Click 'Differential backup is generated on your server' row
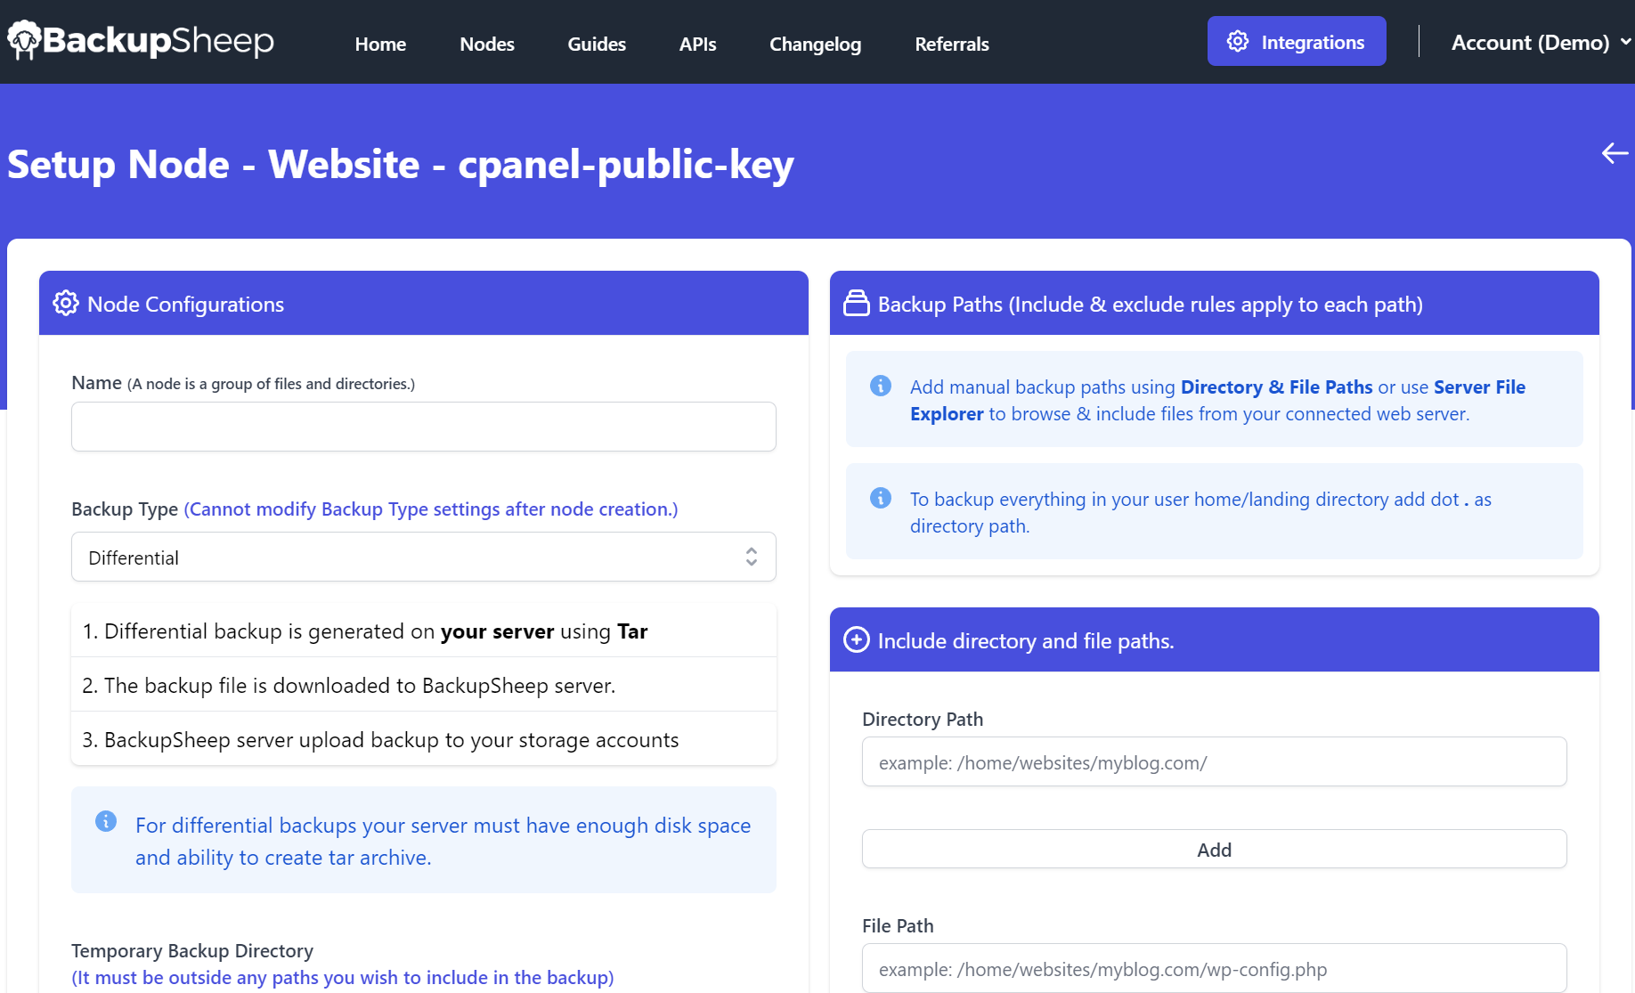 pyautogui.click(x=424, y=631)
